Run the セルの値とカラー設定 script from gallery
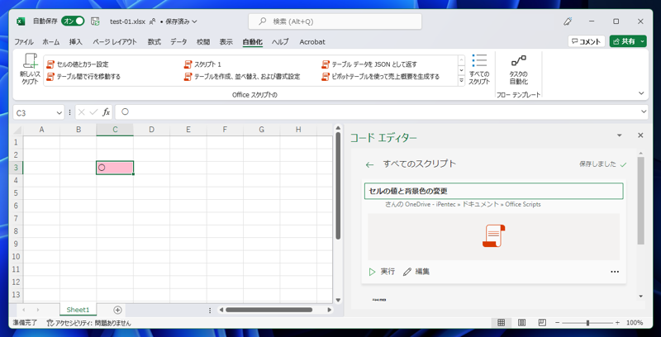The image size is (661, 337). click(x=77, y=64)
